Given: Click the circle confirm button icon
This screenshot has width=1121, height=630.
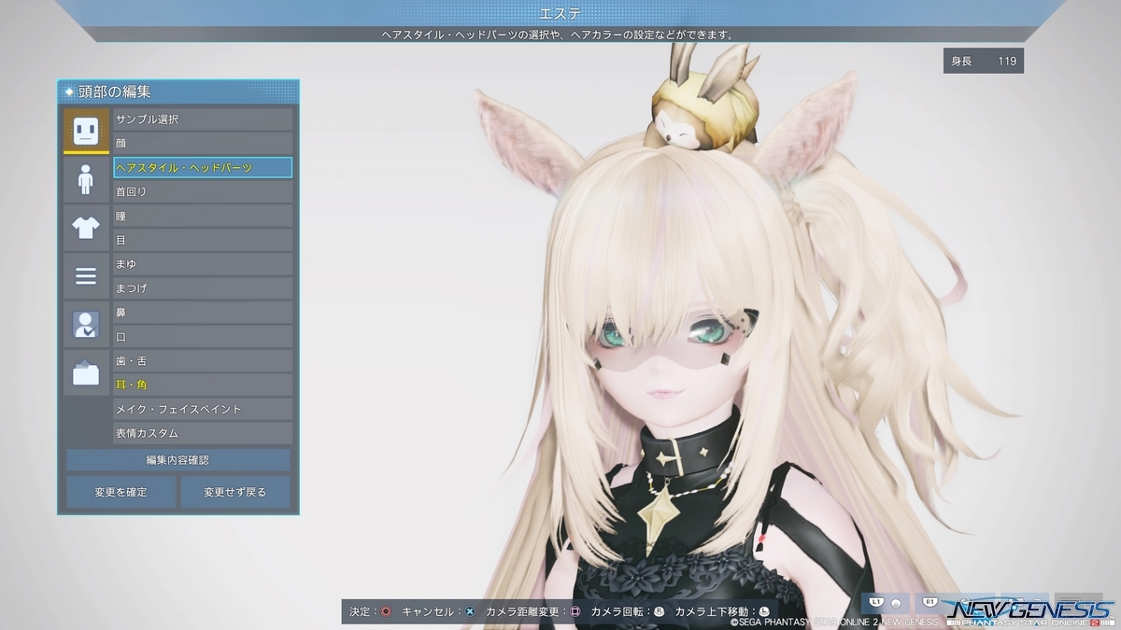Looking at the screenshot, I should (x=385, y=611).
